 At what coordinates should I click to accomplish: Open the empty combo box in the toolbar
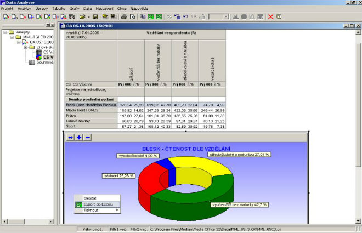click(219, 16)
